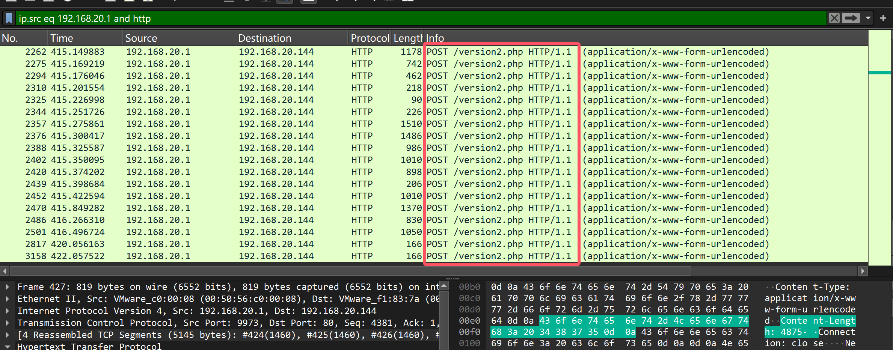Click scroll-up arrow in packet details pane

point(444,286)
